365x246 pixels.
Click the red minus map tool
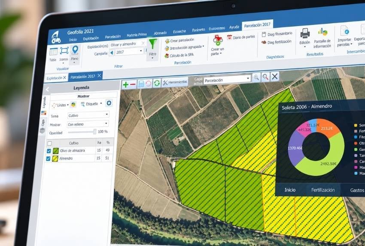133,84
